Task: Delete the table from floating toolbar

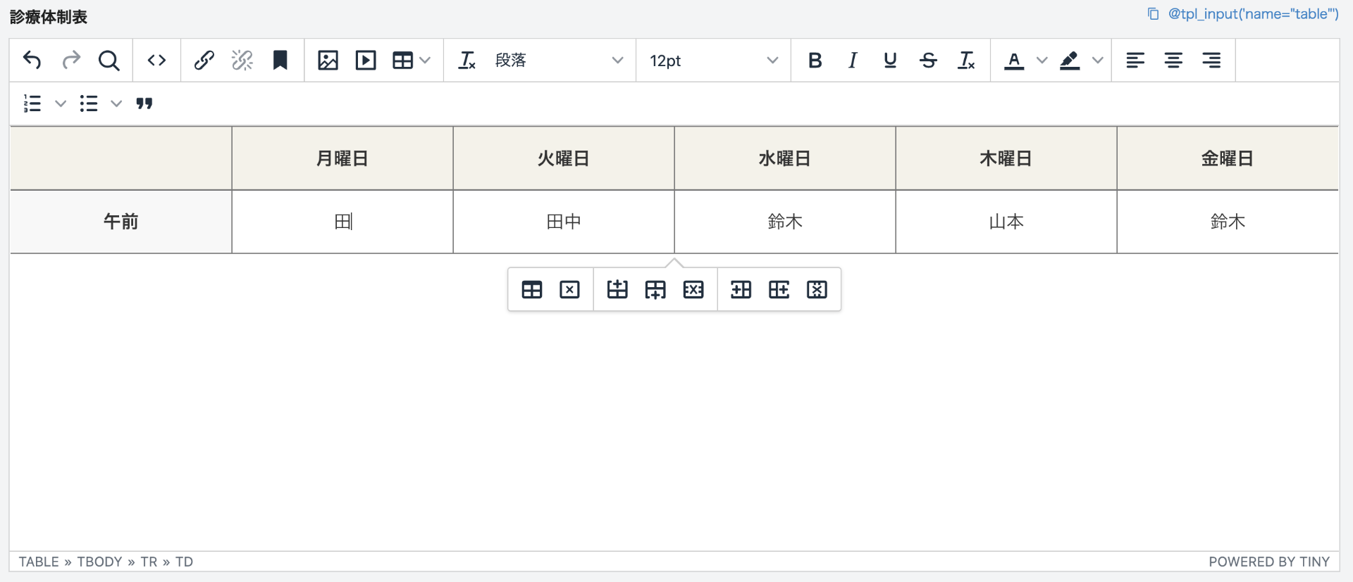Action: 569,289
